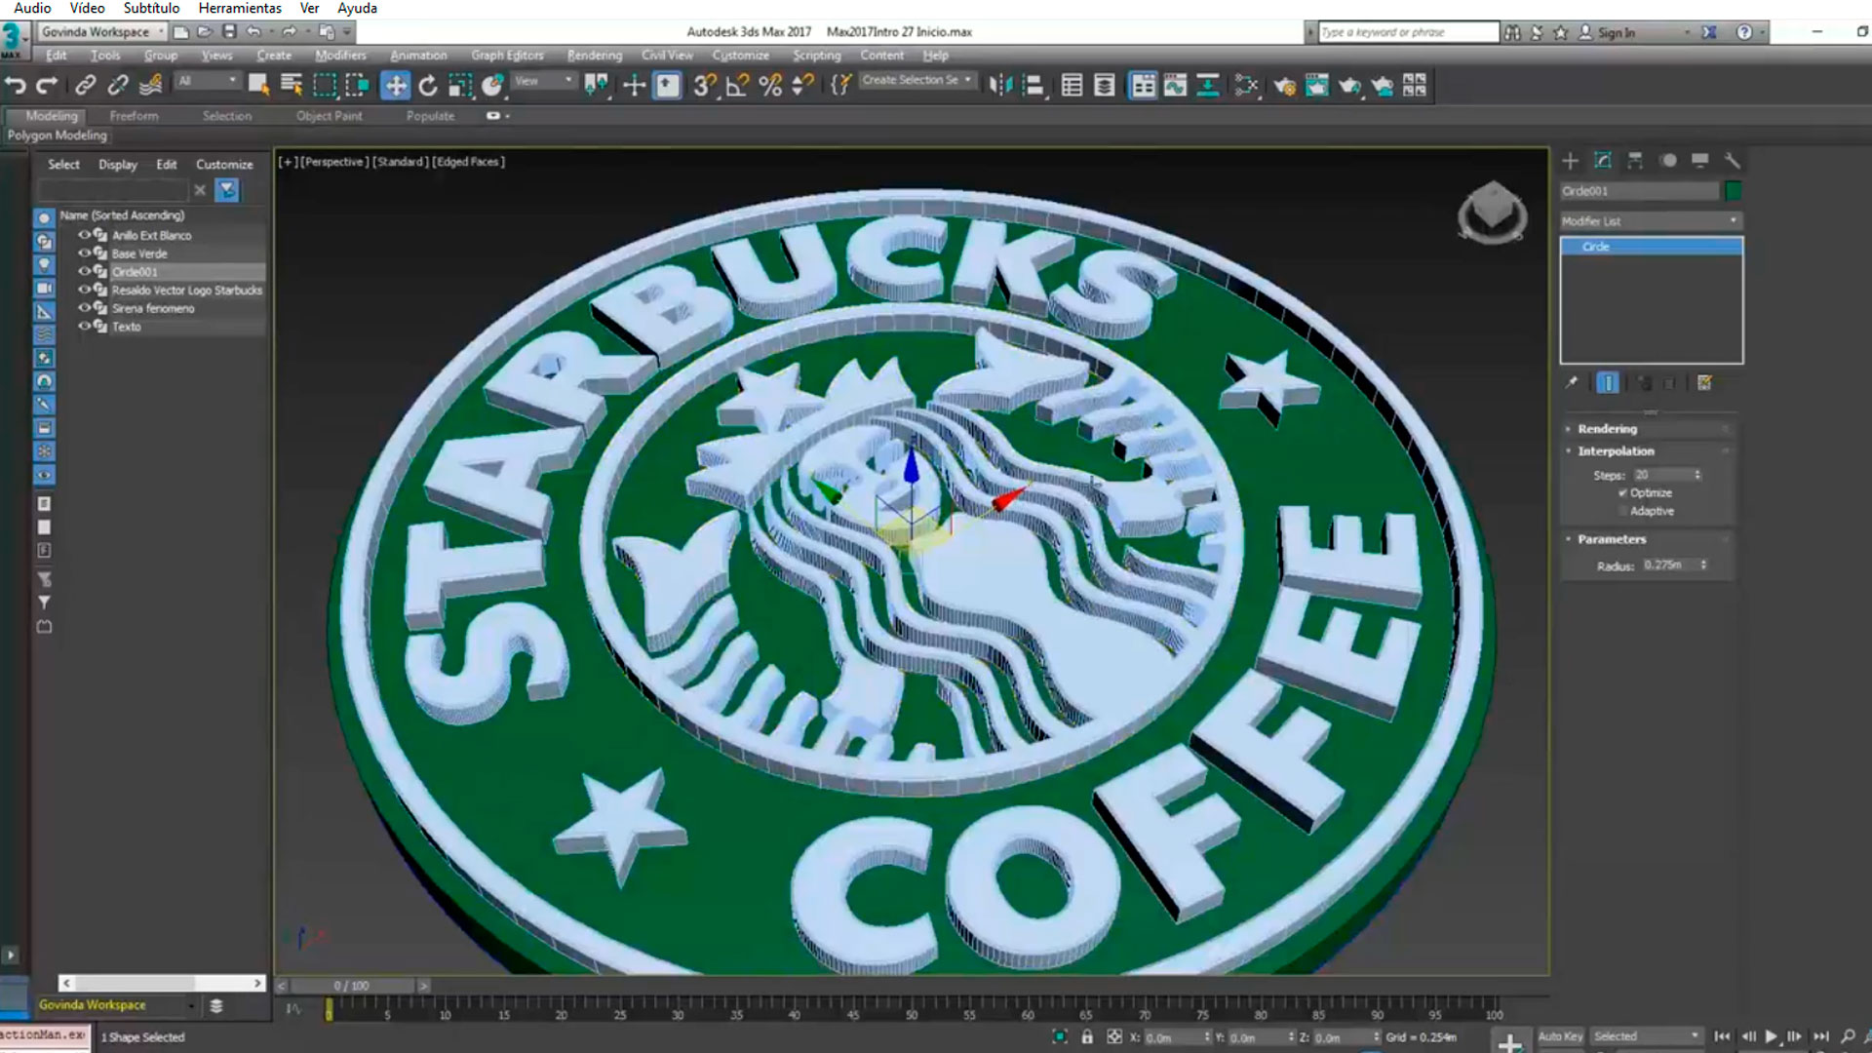Toggle the Optimize checkbox

1623,493
